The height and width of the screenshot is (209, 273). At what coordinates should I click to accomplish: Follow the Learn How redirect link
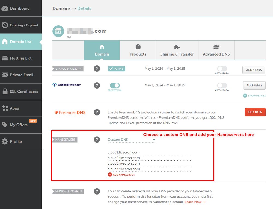tap(195, 202)
